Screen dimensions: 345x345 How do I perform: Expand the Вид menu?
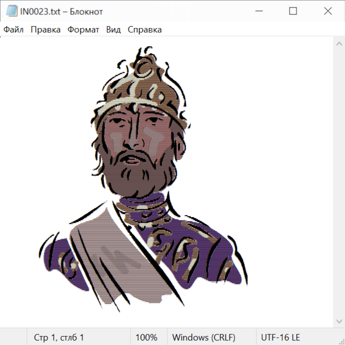click(113, 30)
